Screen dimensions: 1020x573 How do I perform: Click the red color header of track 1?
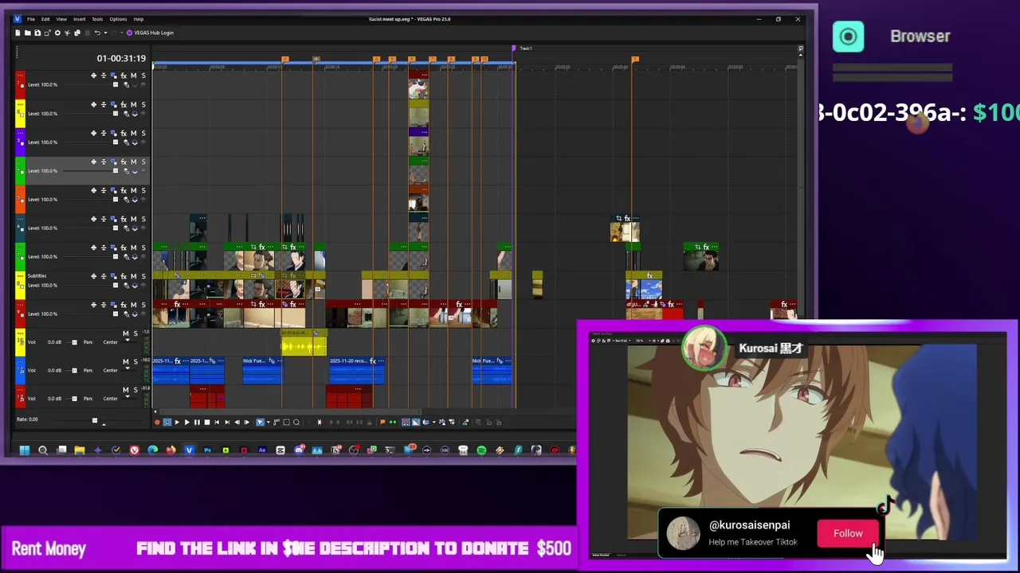point(20,84)
